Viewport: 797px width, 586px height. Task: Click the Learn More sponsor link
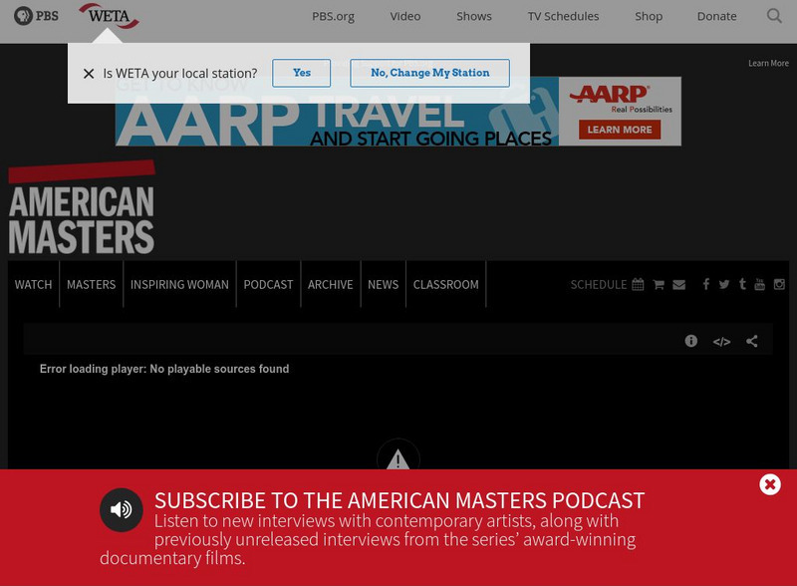click(768, 63)
